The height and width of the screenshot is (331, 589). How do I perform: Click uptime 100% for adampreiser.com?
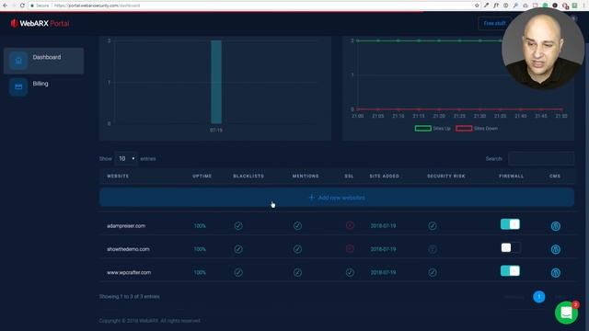200,226
